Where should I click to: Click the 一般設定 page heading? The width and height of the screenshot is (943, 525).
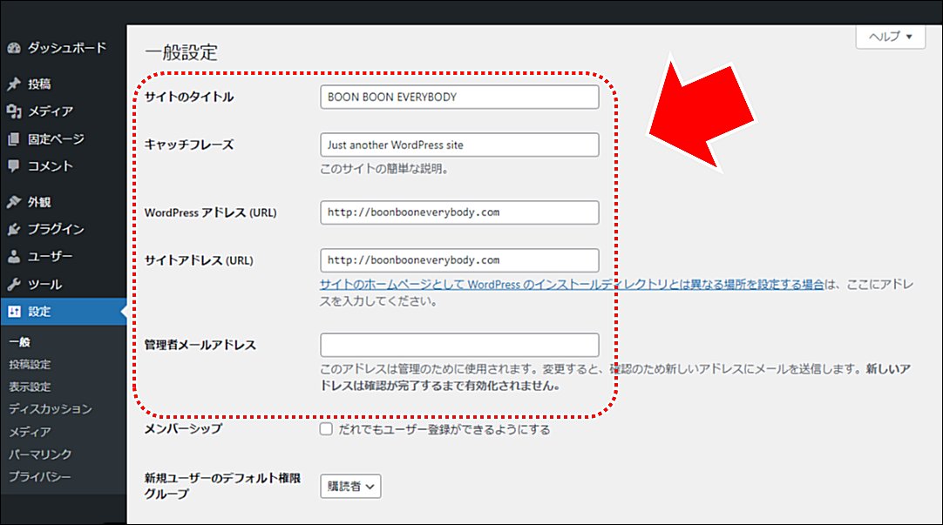click(181, 52)
